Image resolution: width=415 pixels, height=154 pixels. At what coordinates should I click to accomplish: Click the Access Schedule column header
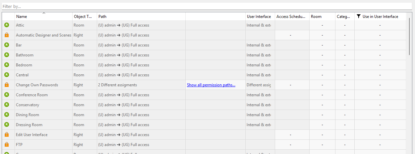291,16
